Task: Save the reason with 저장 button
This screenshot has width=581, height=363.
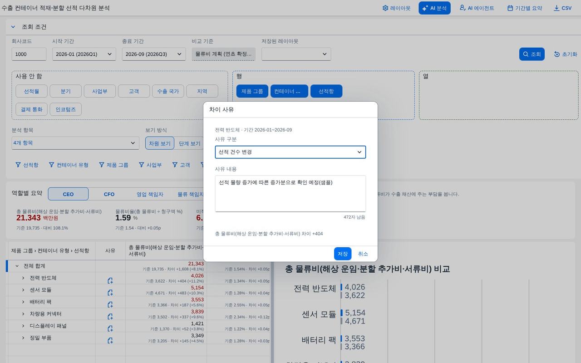Action: coord(343,254)
